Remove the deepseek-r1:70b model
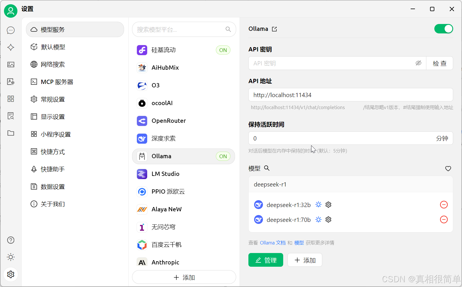Viewport: 462px width, 287px height. click(444, 220)
